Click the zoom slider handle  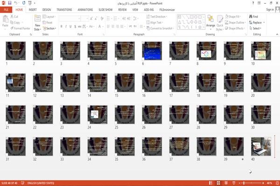point(244,183)
